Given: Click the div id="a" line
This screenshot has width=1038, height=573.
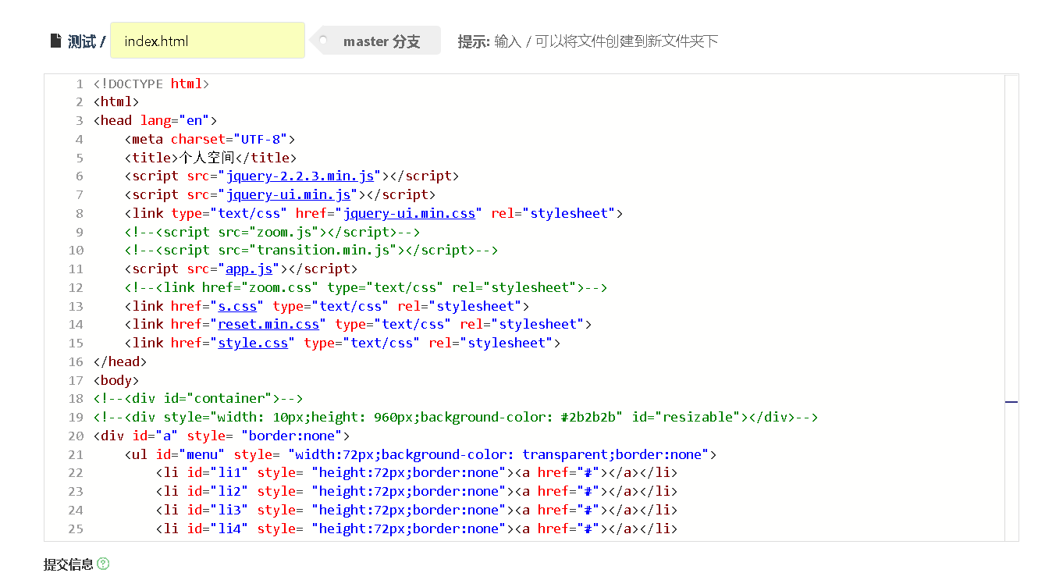Looking at the screenshot, I should click(x=222, y=436).
